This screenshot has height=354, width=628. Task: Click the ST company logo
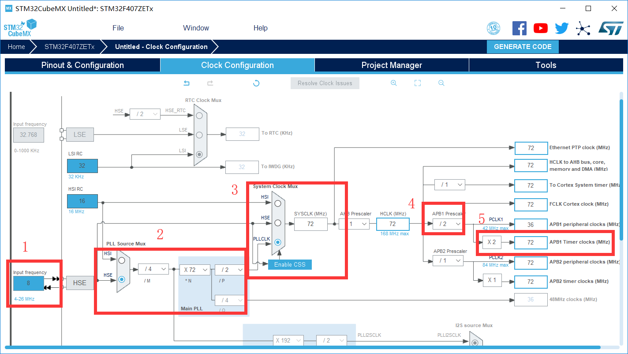611,28
